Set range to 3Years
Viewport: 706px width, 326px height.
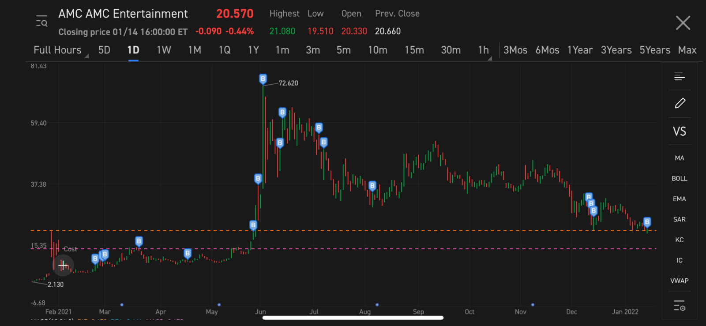click(616, 50)
